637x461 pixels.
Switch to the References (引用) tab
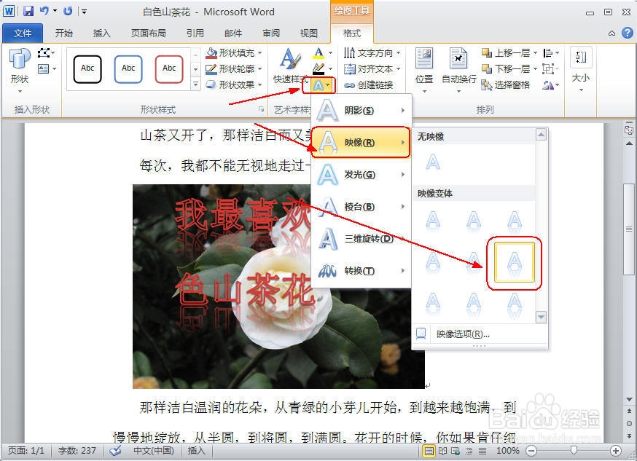[195, 34]
